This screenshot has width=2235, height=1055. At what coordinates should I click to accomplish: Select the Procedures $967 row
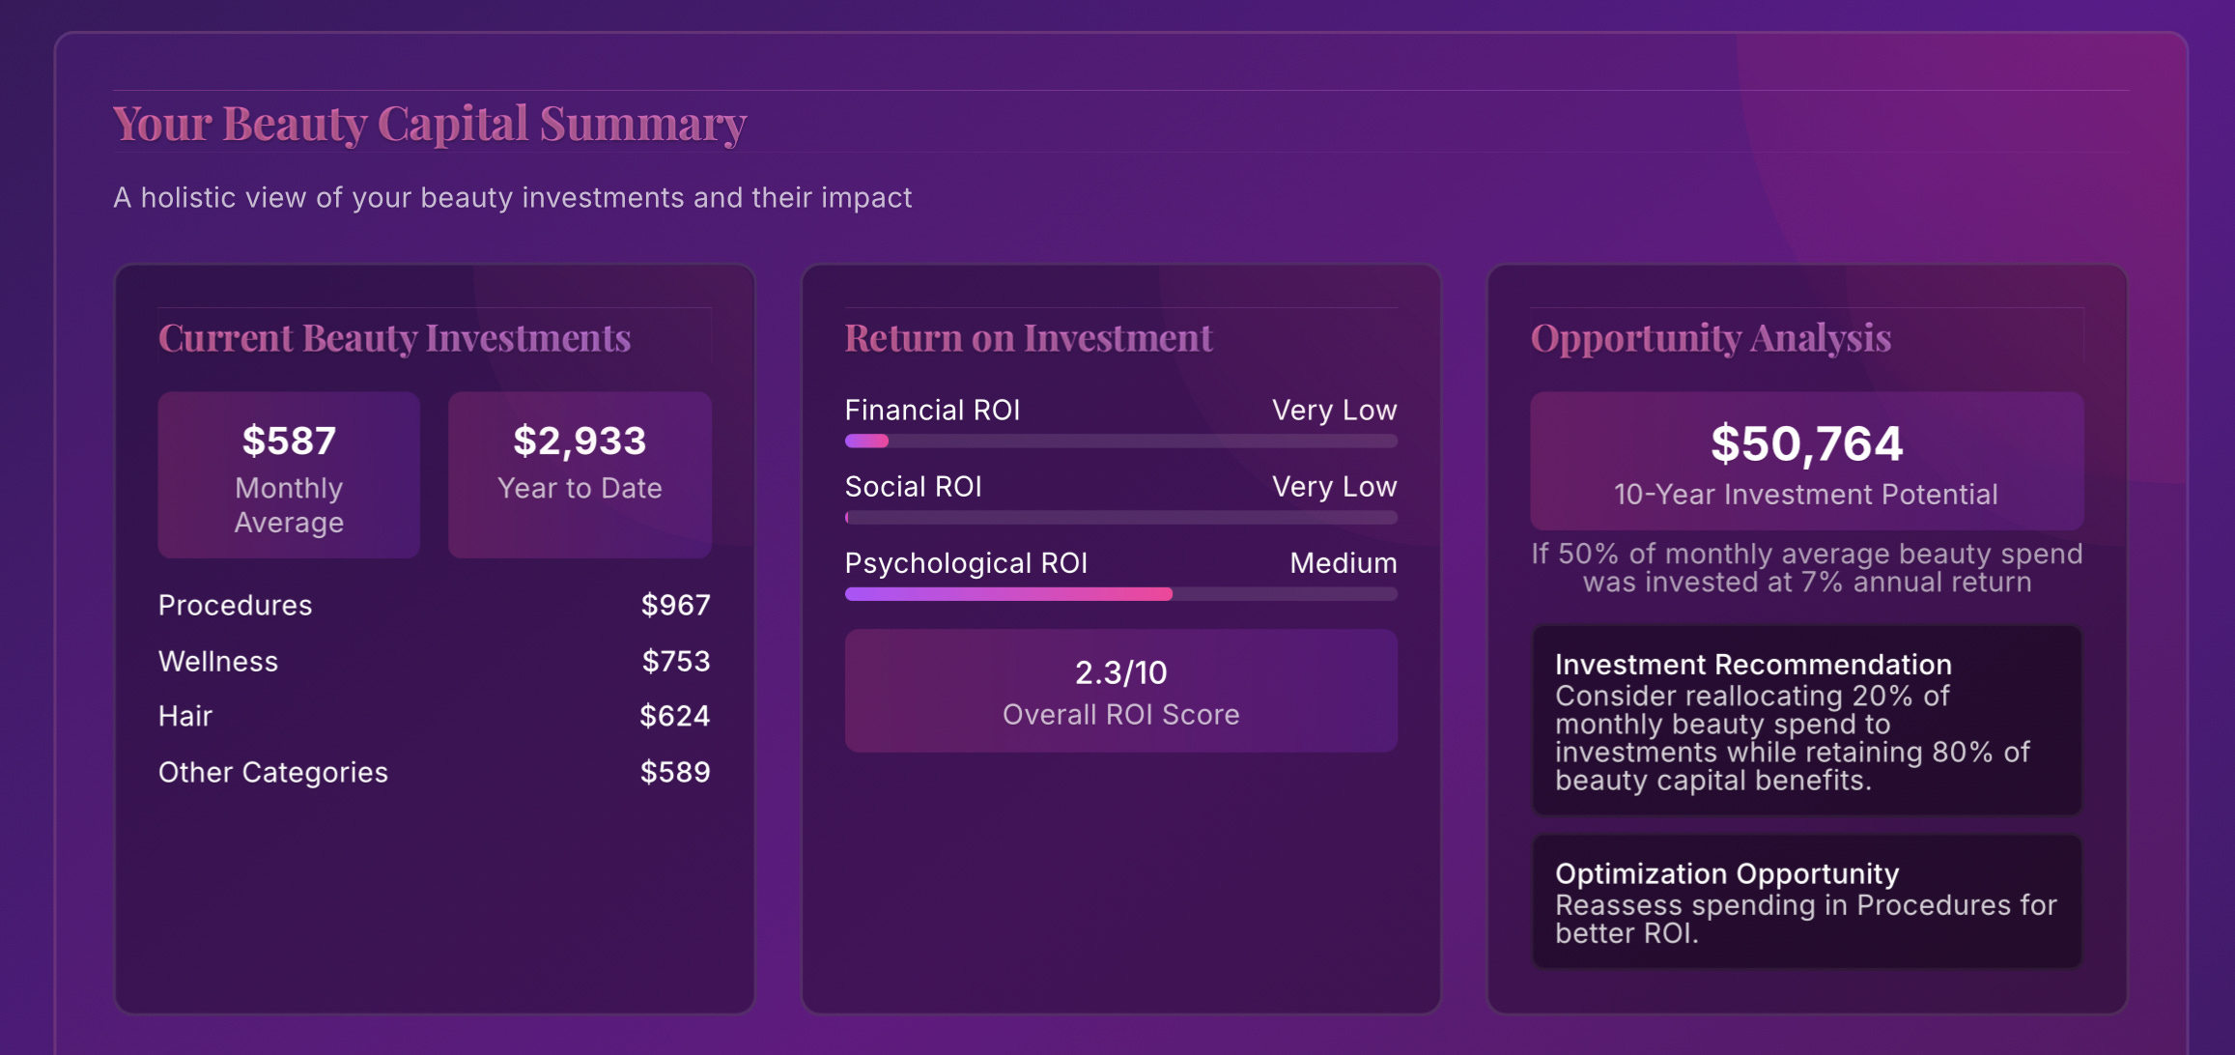[434, 606]
